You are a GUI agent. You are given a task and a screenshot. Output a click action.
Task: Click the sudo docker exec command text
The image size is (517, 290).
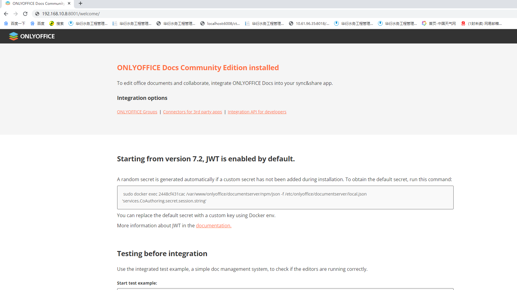tap(245, 194)
